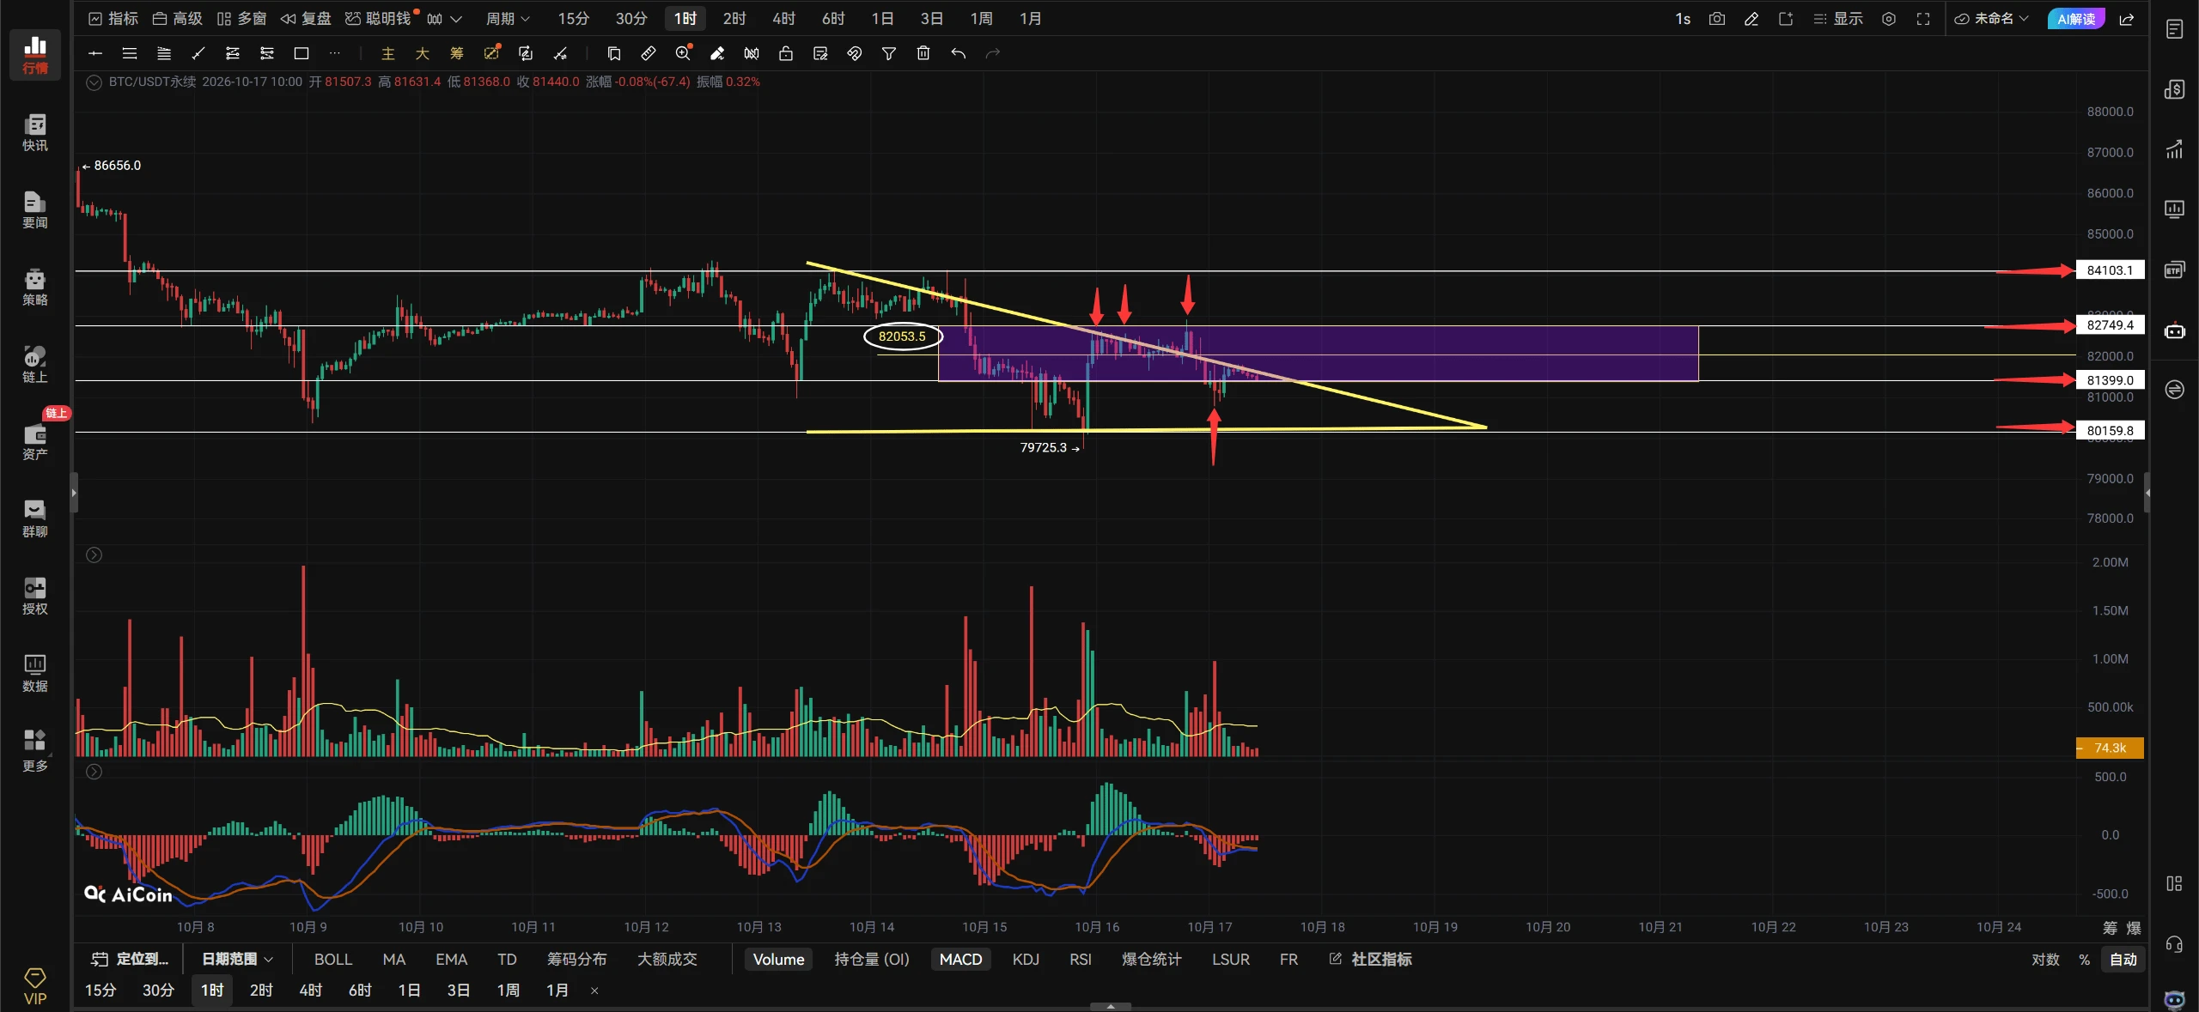
Task: Toggle the BOLL indicator
Action: click(x=333, y=959)
